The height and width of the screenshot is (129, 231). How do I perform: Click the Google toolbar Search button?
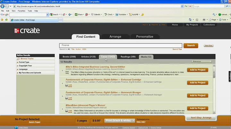(x=54, y=14)
